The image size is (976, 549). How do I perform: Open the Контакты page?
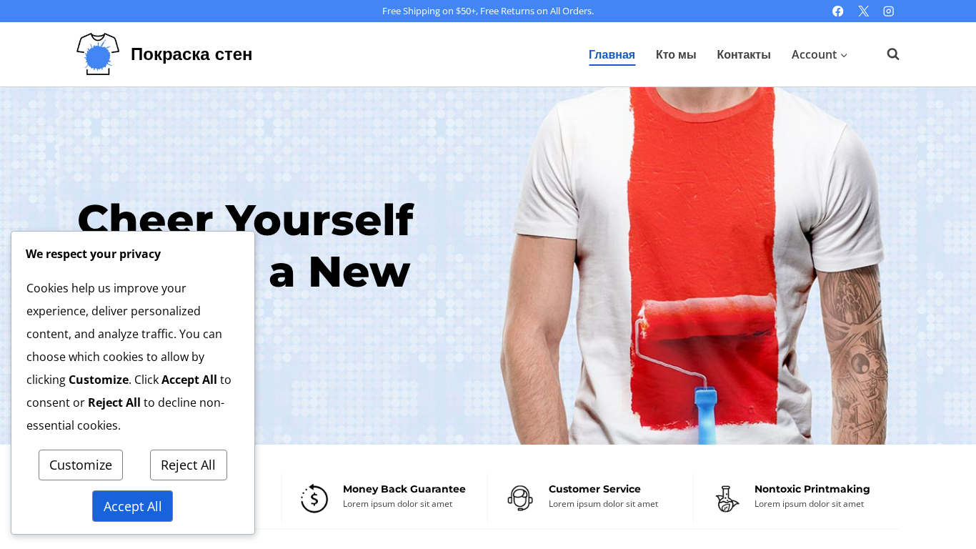(x=744, y=54)
